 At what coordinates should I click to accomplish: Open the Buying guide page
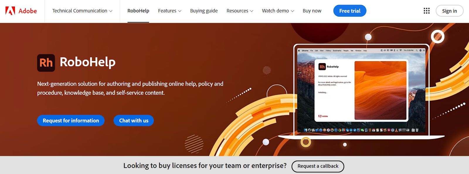(x=204, y=11)
